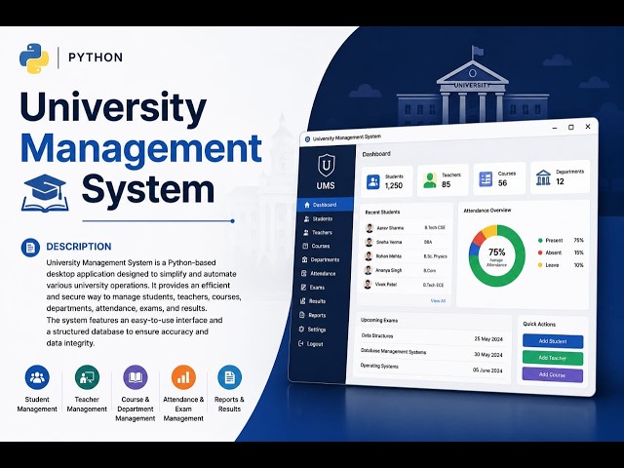Click the attendance donut chart
This screenshot has width=624, height=468.
(x=496, y=255)
